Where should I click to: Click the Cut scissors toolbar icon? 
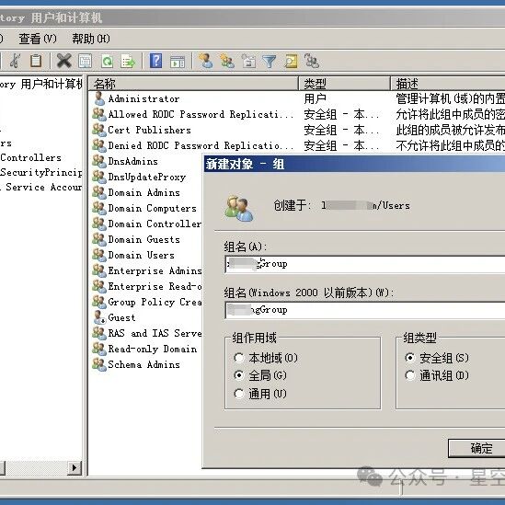[x=15, y=61]
